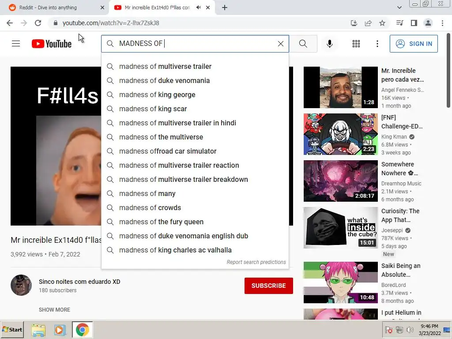Open Windows Explorer from taskbar
The height and width of the screenshot is (339, 452).
pyautogui.click(x=38, y=330)
